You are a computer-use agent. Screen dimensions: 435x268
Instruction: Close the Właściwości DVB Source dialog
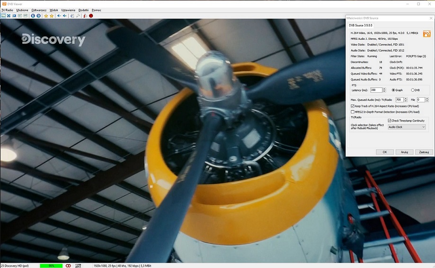point(431,18)
